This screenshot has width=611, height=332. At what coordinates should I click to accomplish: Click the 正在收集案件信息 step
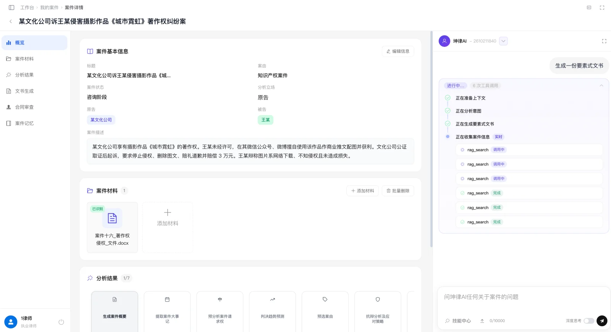coord(472,137)
